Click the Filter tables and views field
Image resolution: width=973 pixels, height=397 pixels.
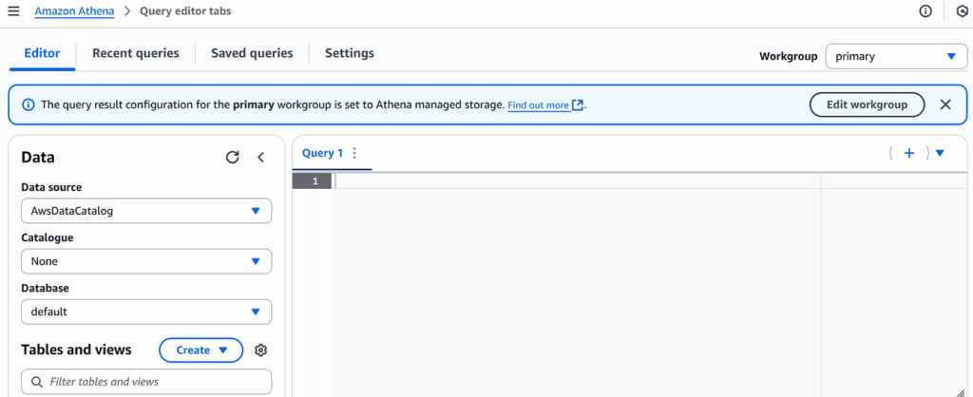coord(146,382)
